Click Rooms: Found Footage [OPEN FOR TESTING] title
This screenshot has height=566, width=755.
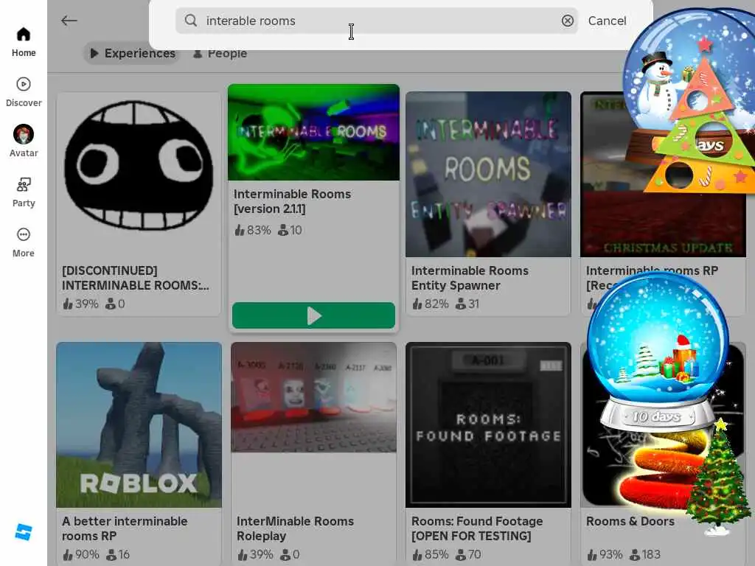(x=477, y=528)
